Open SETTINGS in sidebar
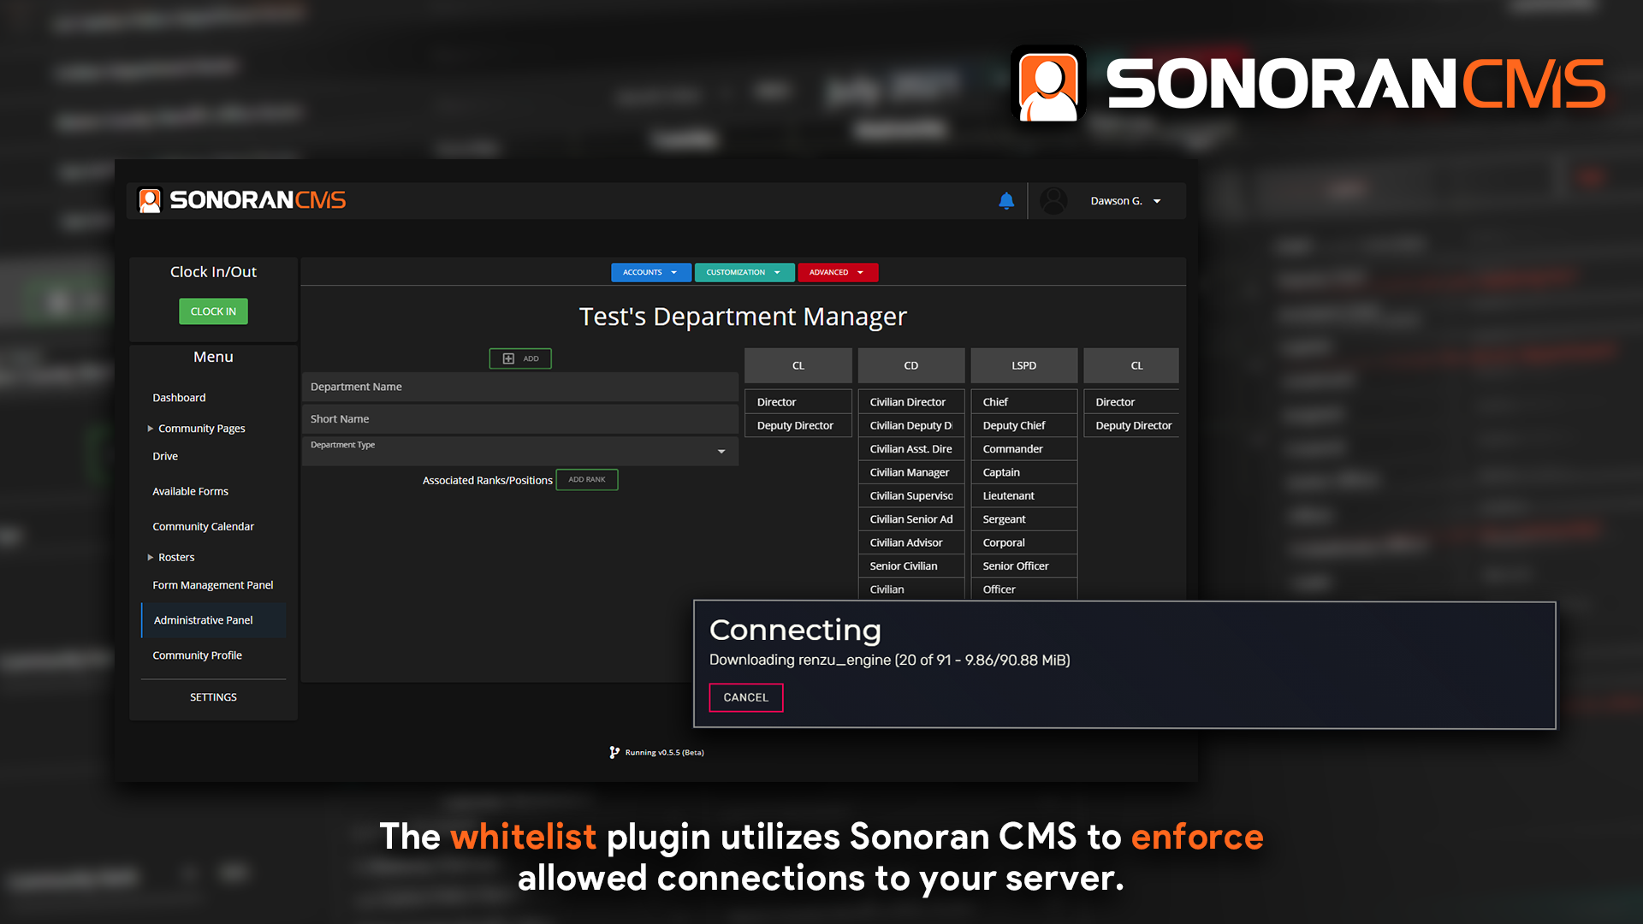Viewport: 1643px width, 924px height. click(x=213, y=697)
